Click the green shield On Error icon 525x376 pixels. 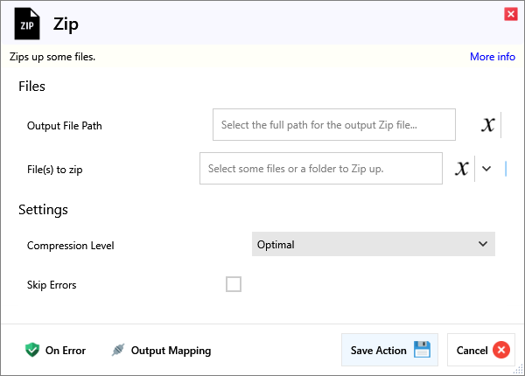click(32, 351)
